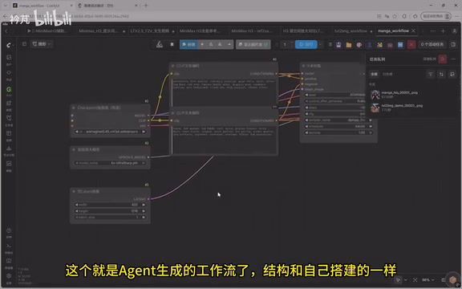Collapse the empty Latent node via its dot
The height and width of the screenshot is (289, 462).
tap(74, 191)
